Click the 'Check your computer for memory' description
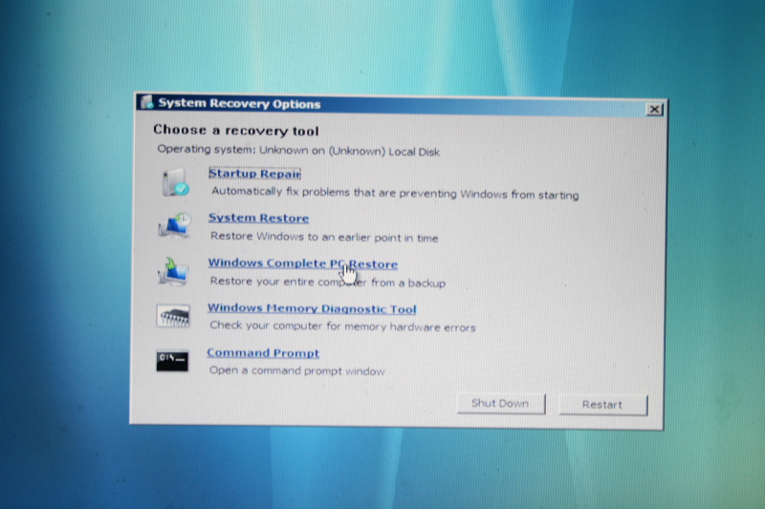765x509 pixels. (x=342, y=328)
